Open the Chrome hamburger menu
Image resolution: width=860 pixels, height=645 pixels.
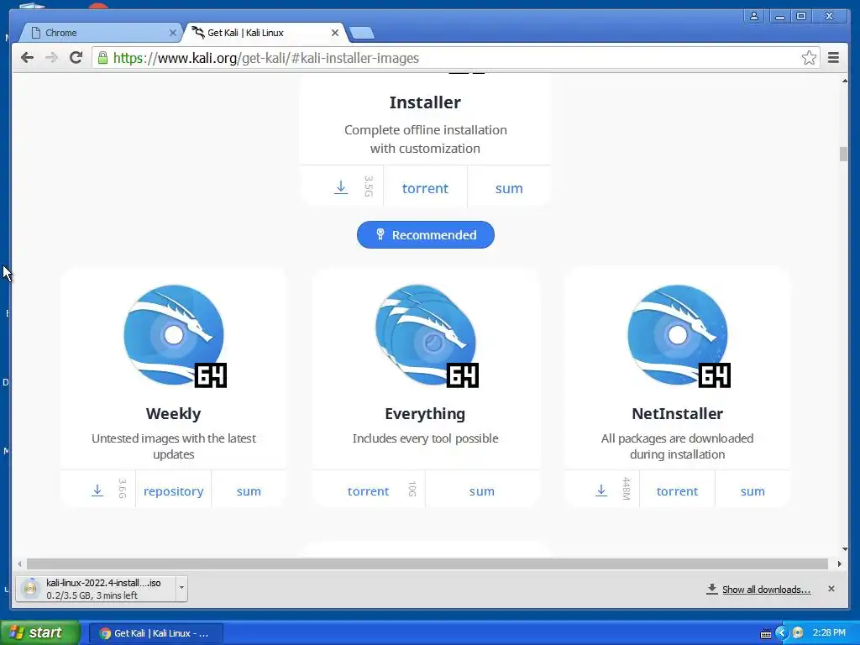[x=833, y=58]
